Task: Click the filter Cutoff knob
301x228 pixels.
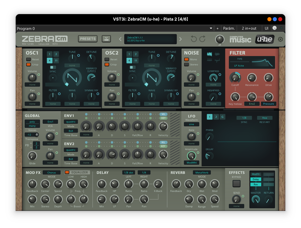Action: point(235,78)
